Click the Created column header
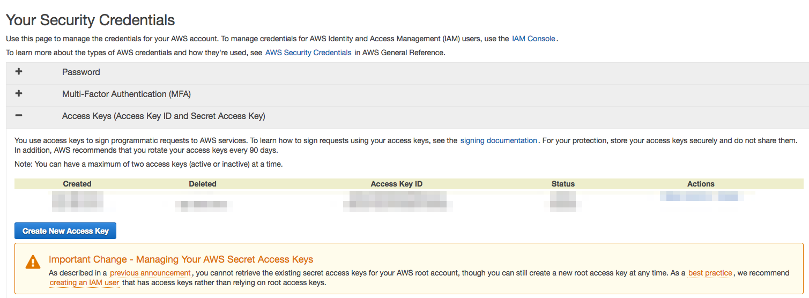The height and width of the screenshot is (298, 809). [x=77, y=184]
